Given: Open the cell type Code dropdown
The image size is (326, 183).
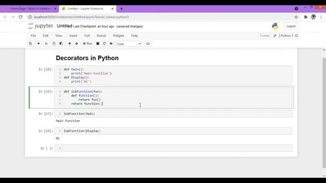Looking at the screenshot, I should click(129, 44).
